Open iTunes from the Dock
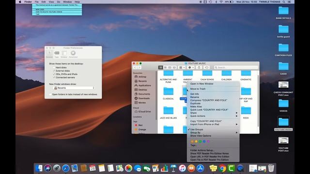This screenshot has height=174, width=310. [x=182, y=168]
